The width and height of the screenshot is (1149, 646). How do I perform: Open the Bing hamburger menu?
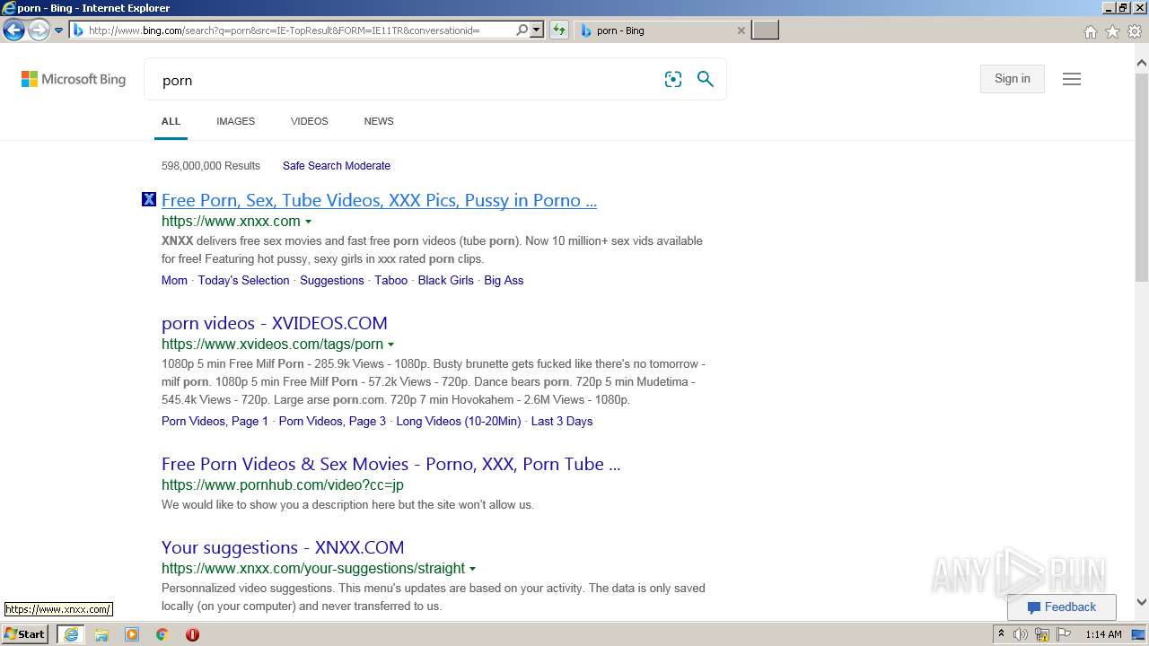point(1072,79)
